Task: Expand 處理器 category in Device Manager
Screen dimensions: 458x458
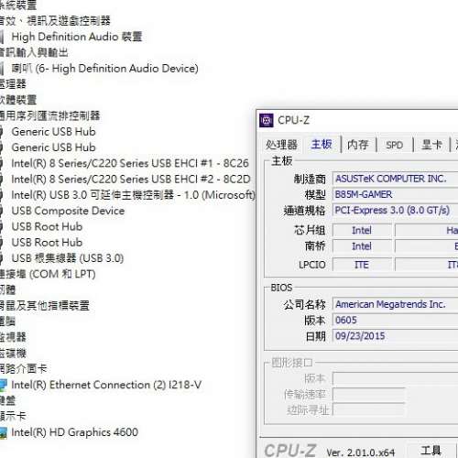Action: (x=13, y=84)
